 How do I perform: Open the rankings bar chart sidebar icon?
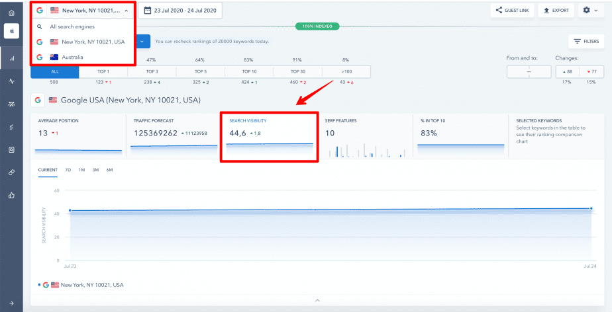click(11, 58)
